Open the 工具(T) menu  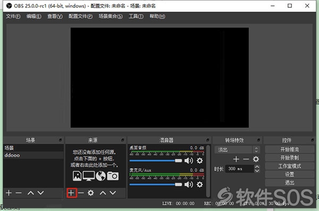tap(136, 16)
